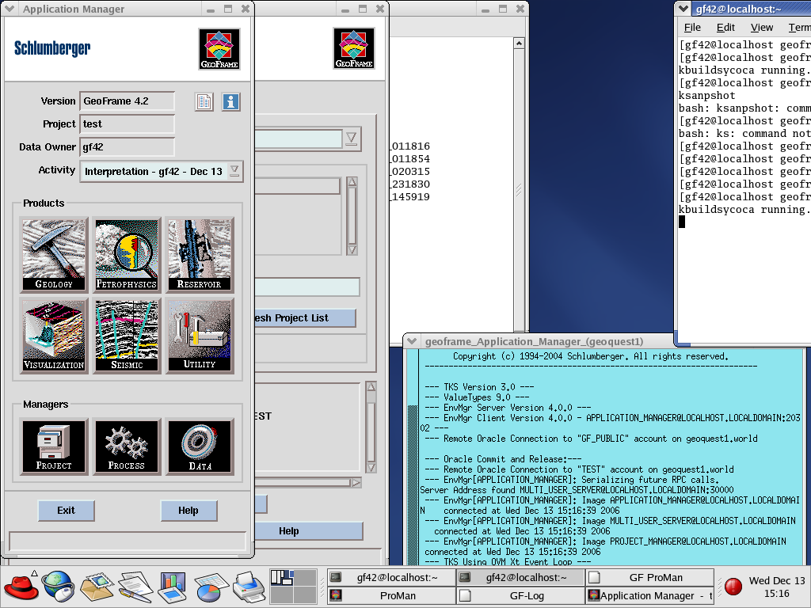
Task: Click the blue info icon beside Version
Action: point(230,102)
